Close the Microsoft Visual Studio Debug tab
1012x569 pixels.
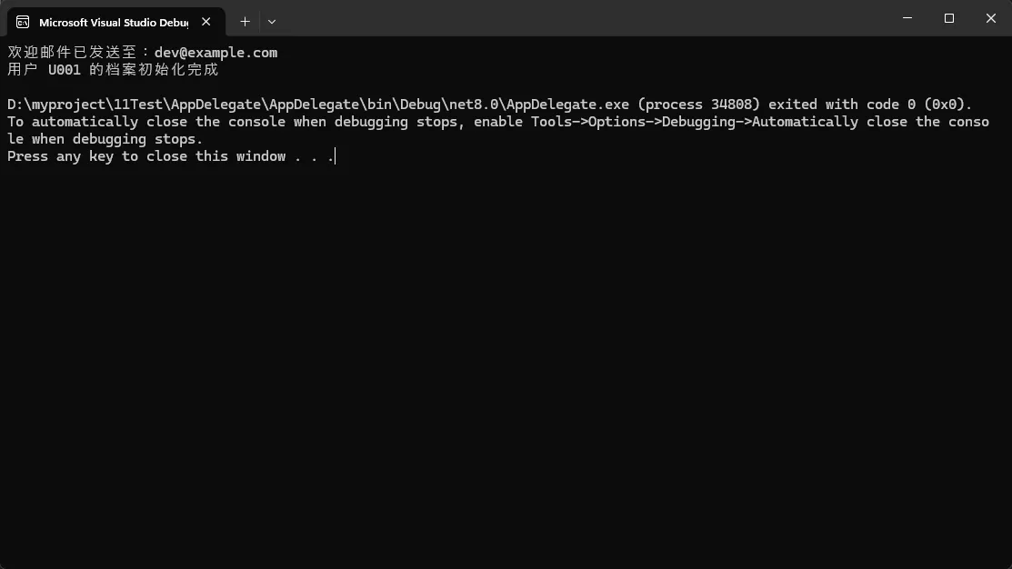click(206, 22)
